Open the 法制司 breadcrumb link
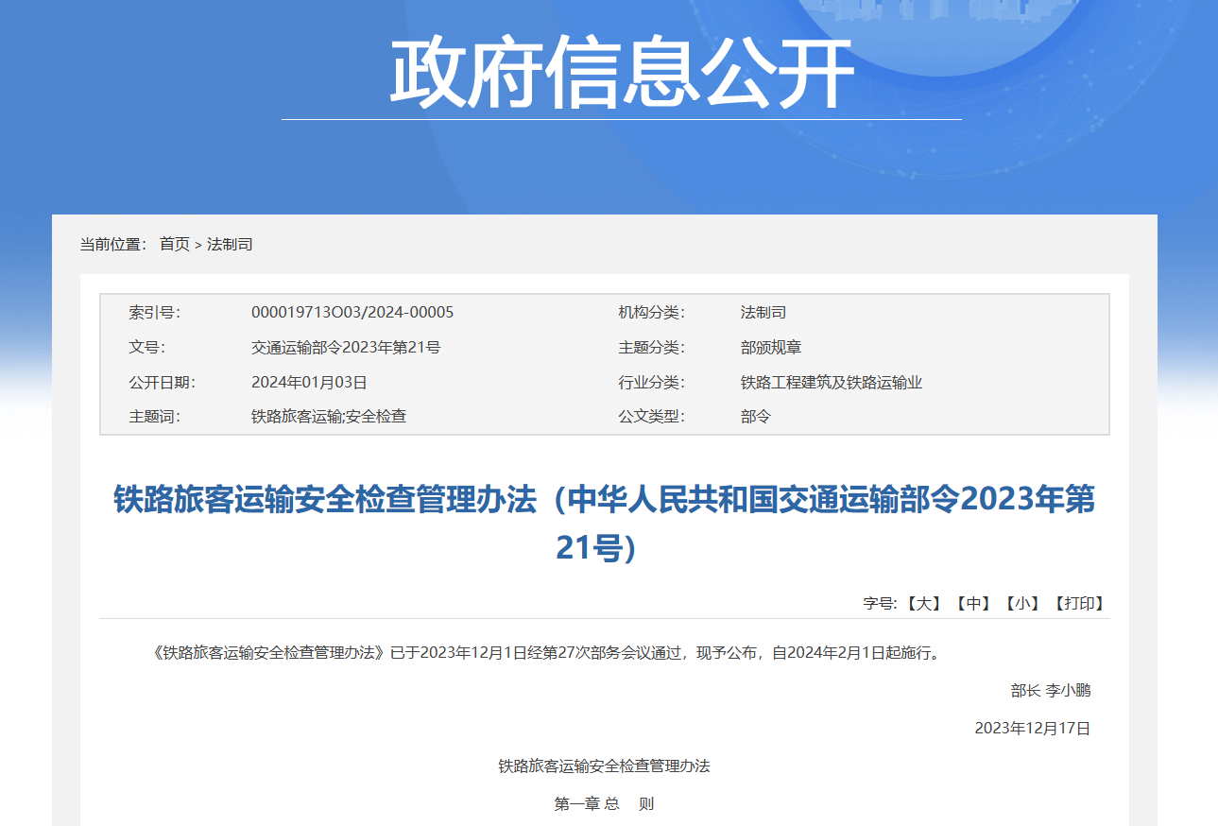The width and height of the screenshot is (1218, 826). click(x=230, y=244)
